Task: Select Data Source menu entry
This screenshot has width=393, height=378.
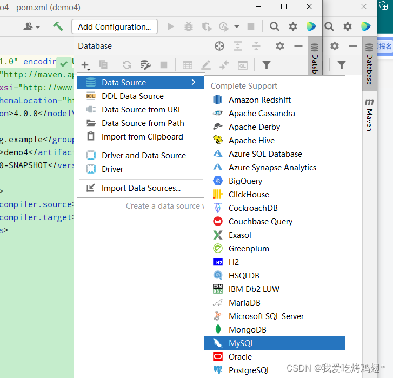Action: click(141, 83)
